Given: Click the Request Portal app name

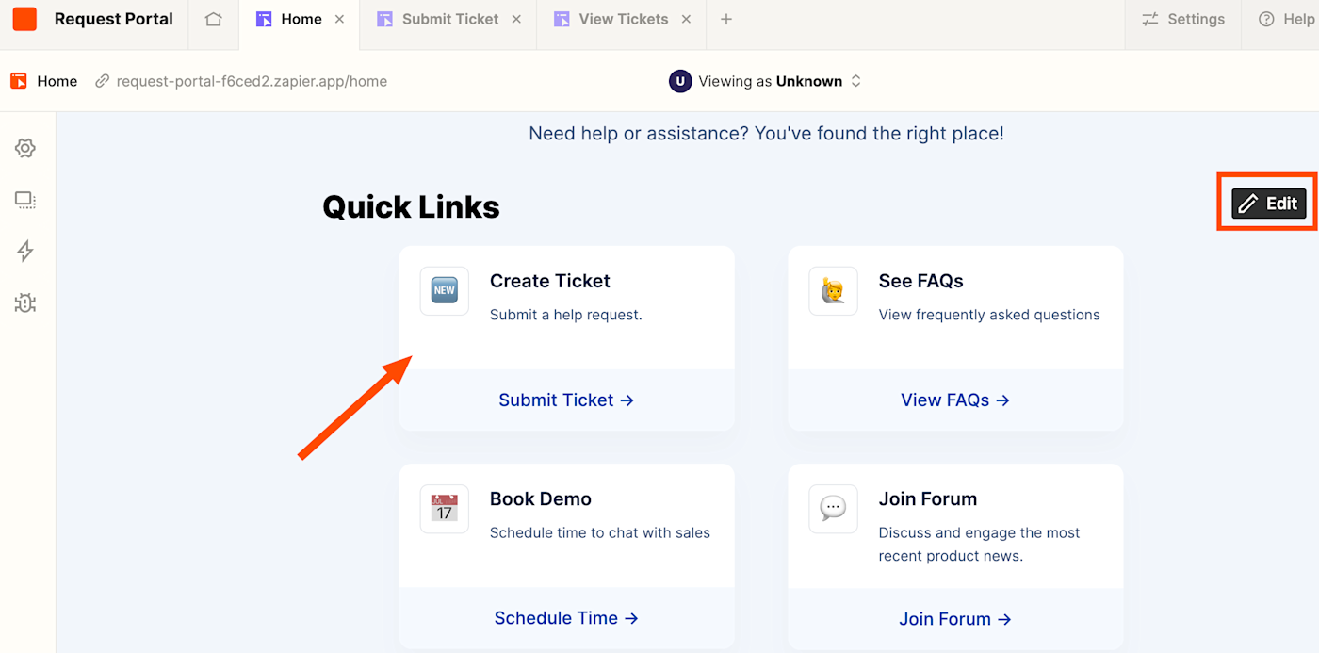Looking at the screenshot, I should pos(114,19).
